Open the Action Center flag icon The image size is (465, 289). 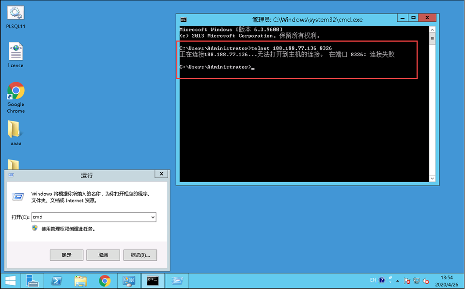coord(407,281)
